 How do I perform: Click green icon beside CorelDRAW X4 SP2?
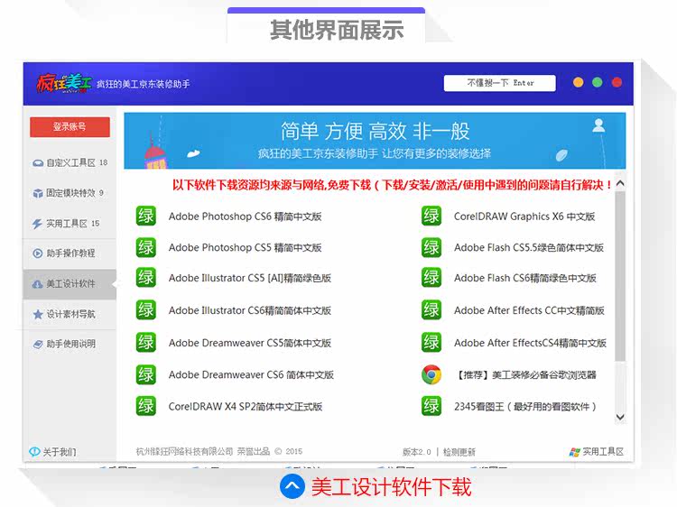[x=145, y=406]
